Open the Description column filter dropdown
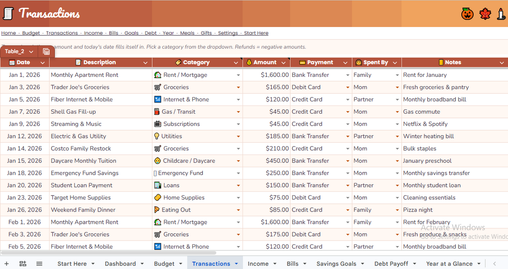 [145, 62]
